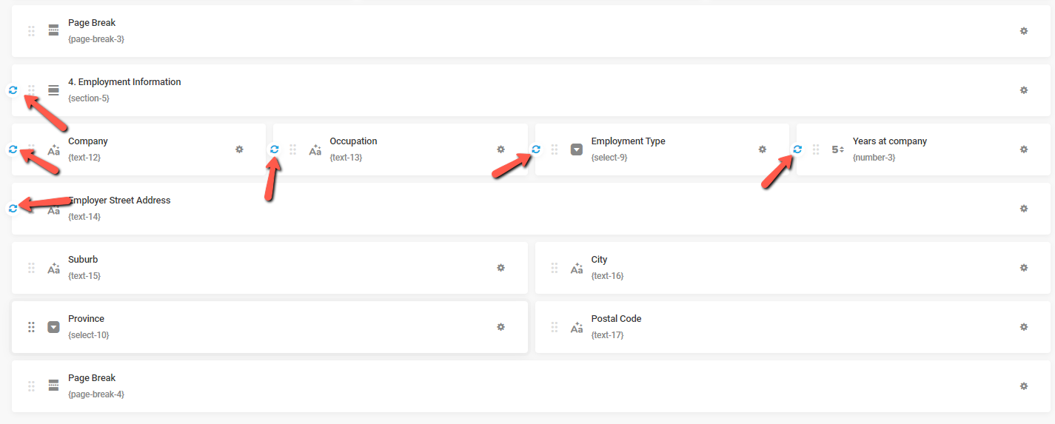
Task: Open gear settings for Occupation field
Action: (500, 149)
